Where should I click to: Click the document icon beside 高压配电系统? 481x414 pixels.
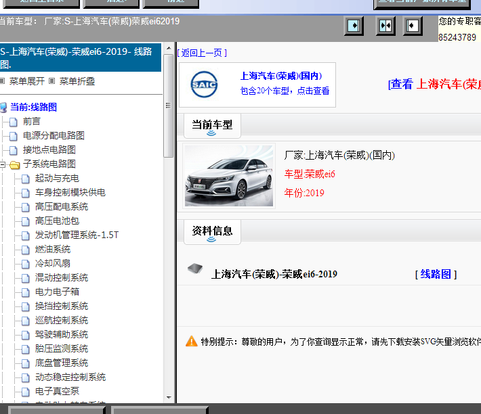click(x=26, y=207)
